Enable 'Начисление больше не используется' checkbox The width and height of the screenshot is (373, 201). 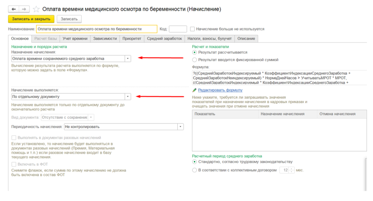[192, 29]
